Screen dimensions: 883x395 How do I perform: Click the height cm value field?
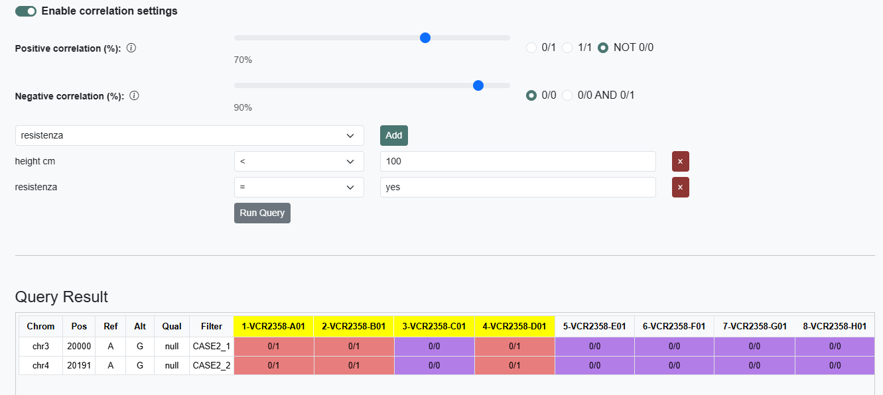pos(517,161)
